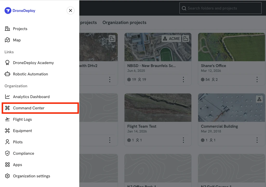Open Command Center from the sidebar
266x187 pixels.
click(40, 108)
